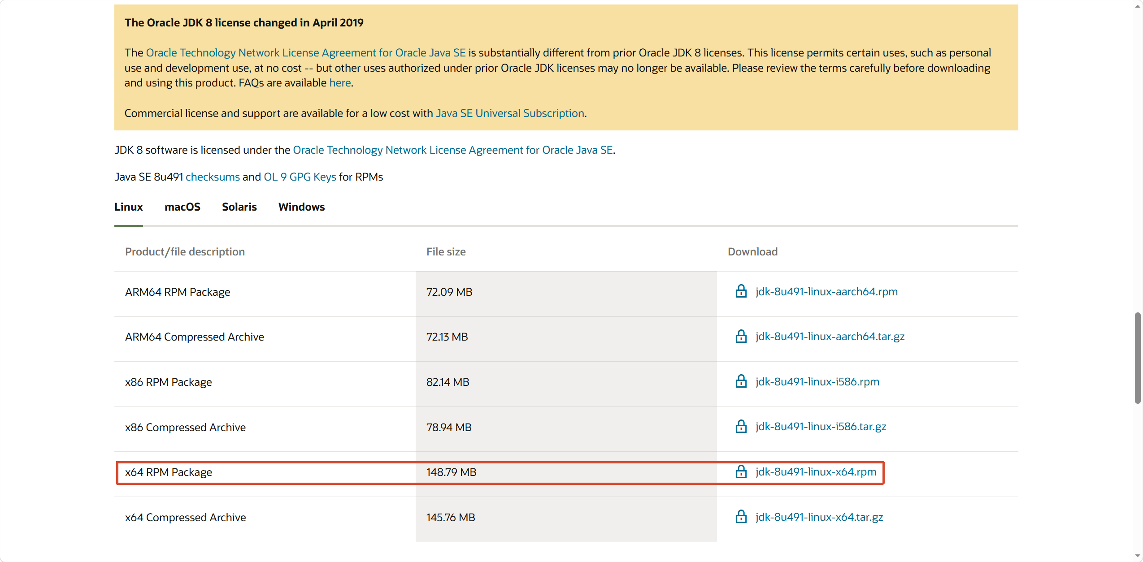Click the 'x64 RPM Package' description
1143x562 pixels.
(169, 472)
